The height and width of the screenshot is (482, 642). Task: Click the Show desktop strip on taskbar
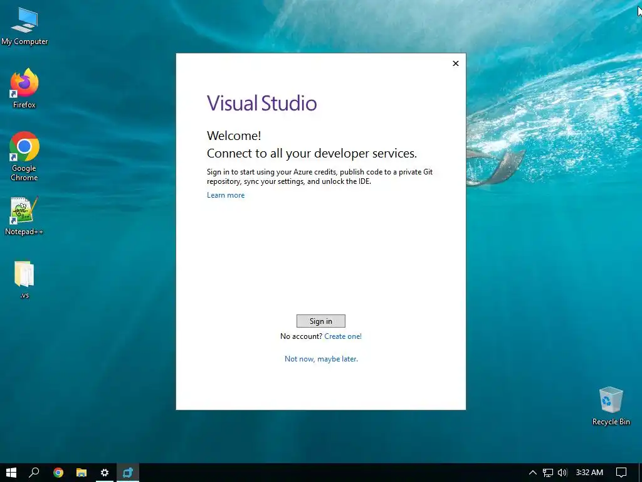(640, 473)
